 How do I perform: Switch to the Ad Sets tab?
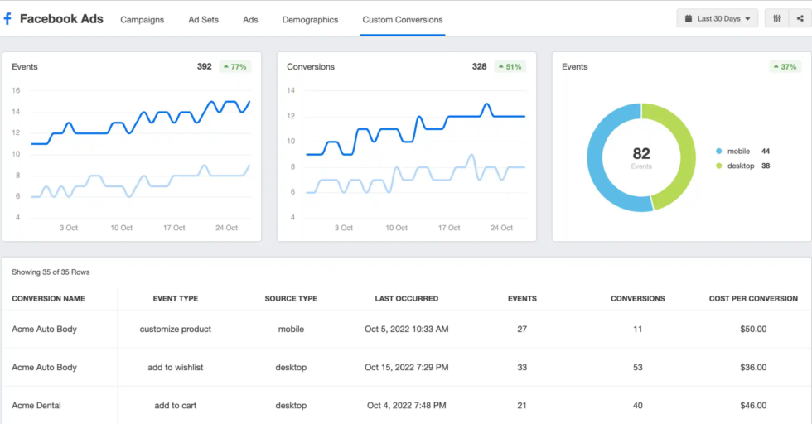click(204, 20)
